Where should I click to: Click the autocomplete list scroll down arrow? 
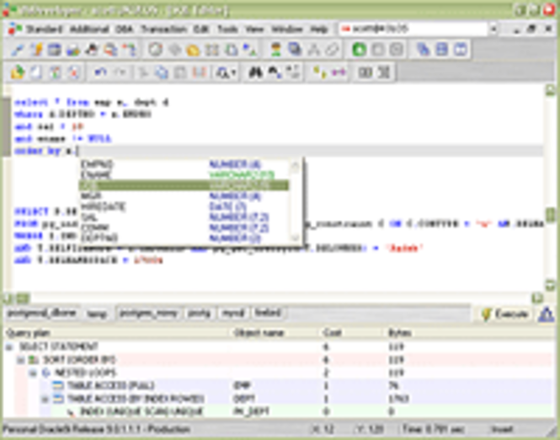click(295, 238)
